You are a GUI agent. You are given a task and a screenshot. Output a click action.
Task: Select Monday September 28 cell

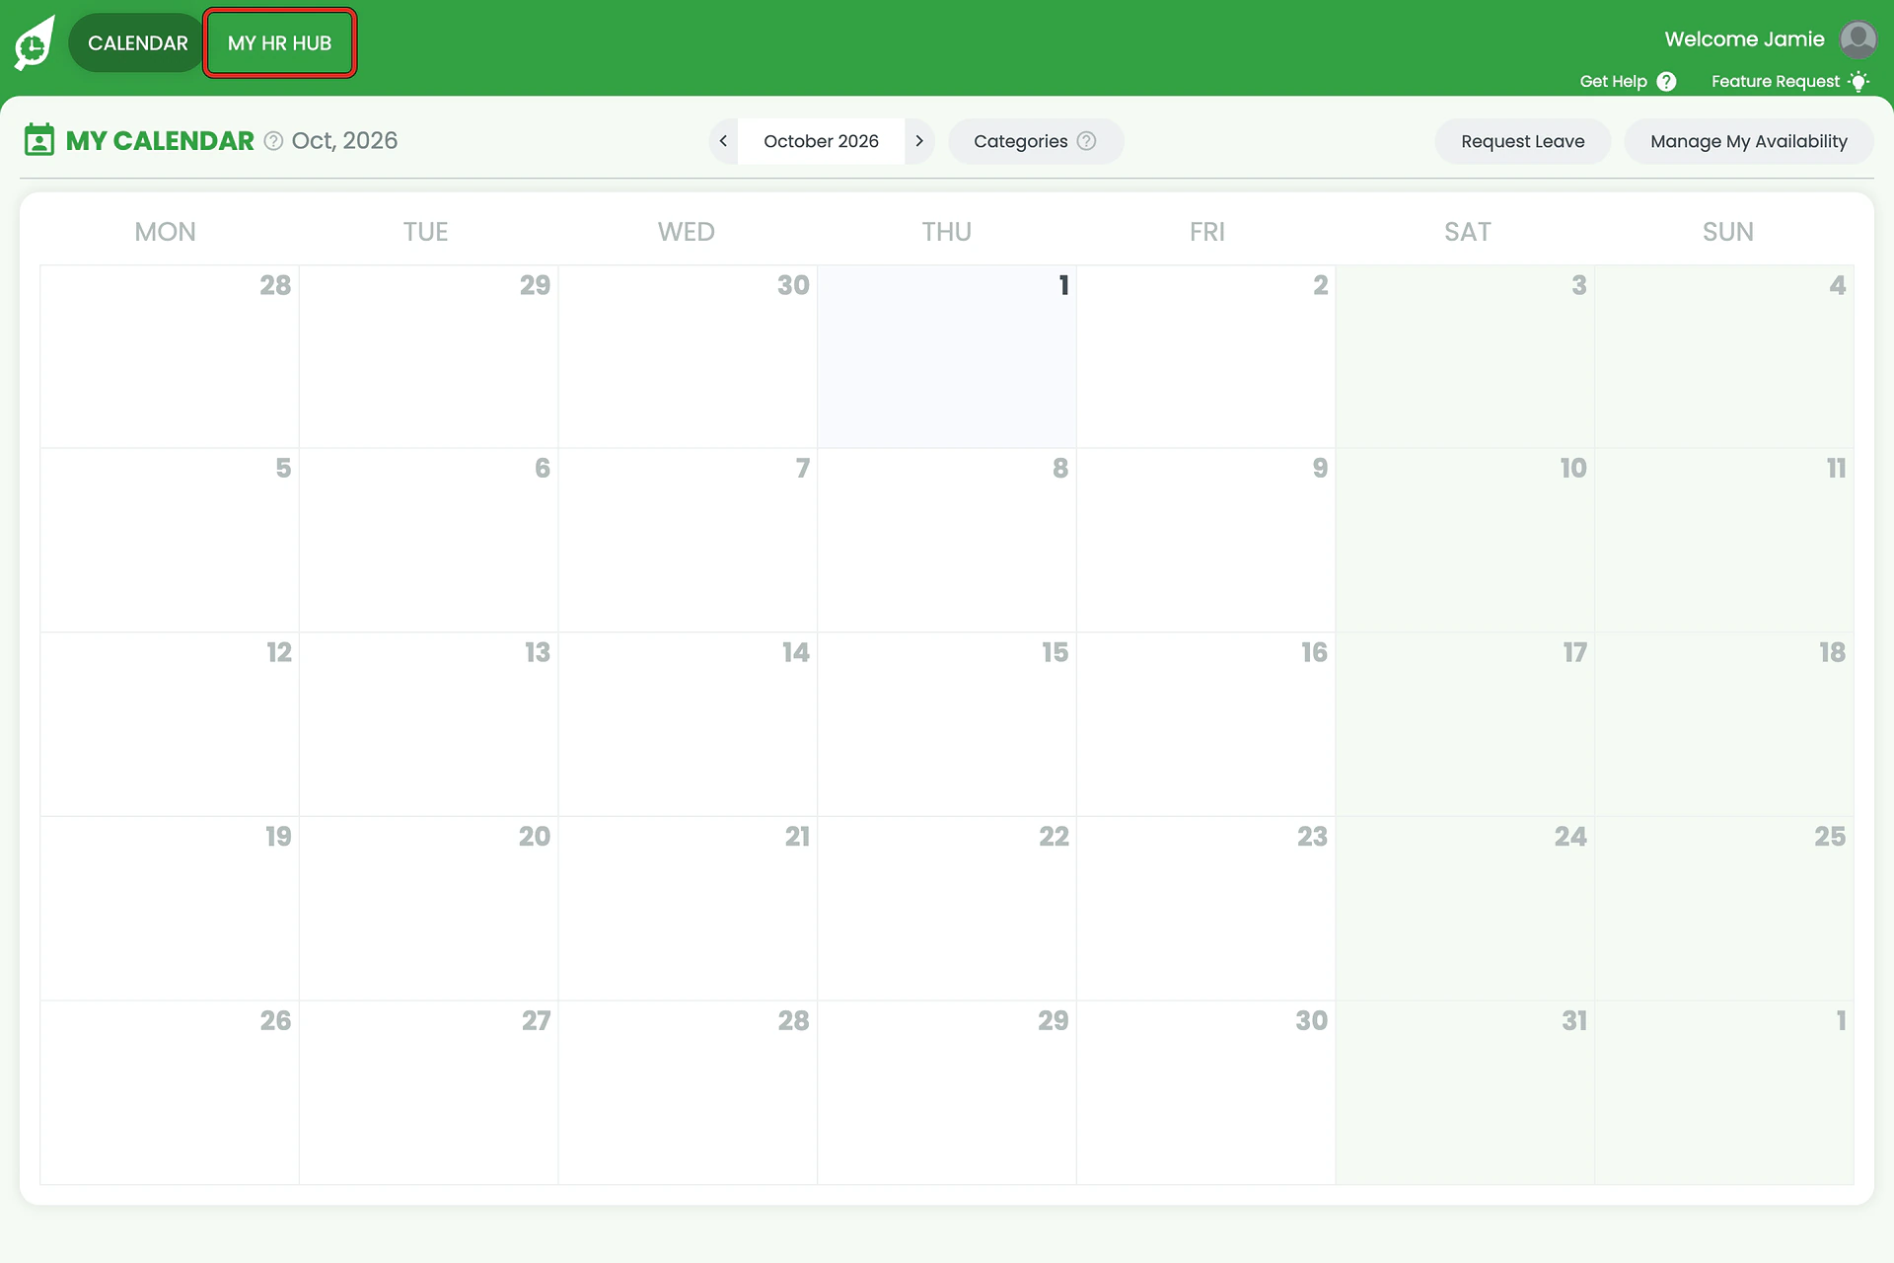pos(170,356)
